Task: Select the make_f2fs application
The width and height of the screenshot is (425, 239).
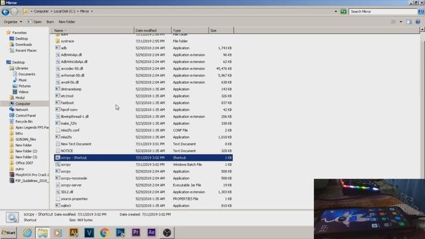Action: pos(68,123)
